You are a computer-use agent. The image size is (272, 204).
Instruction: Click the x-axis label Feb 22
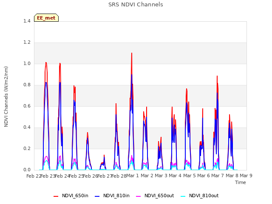coord(33,176)
